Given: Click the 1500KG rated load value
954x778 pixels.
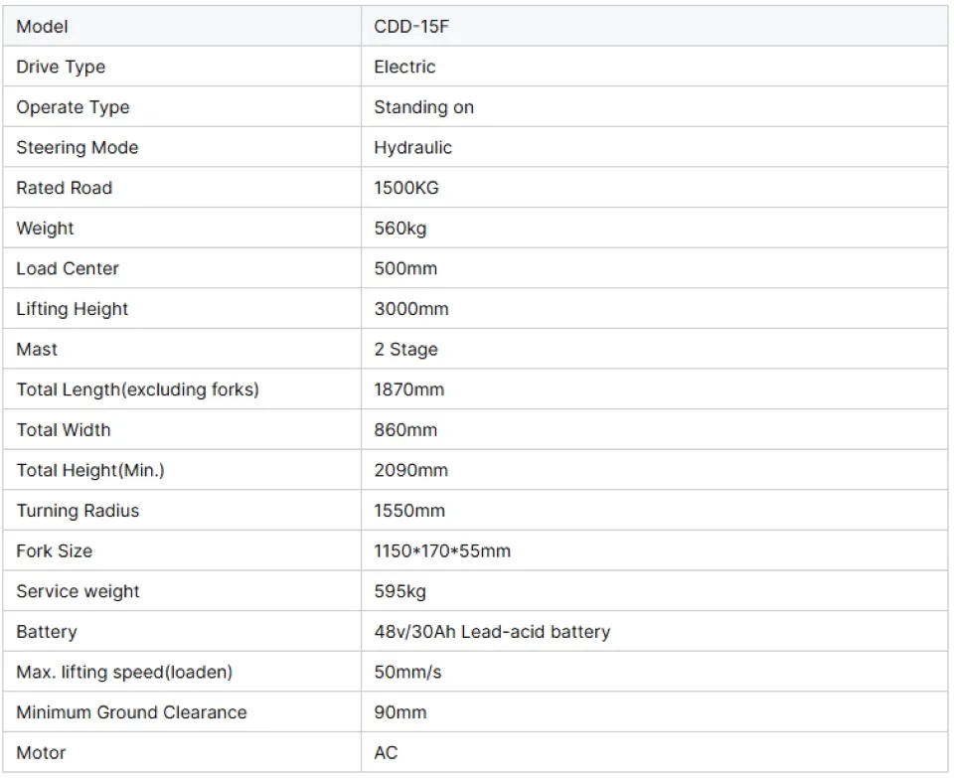Looking at the screenshot, I should tap(406, 188).
